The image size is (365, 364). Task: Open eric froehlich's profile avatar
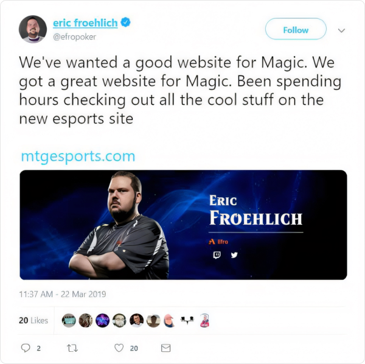[33, 29]
